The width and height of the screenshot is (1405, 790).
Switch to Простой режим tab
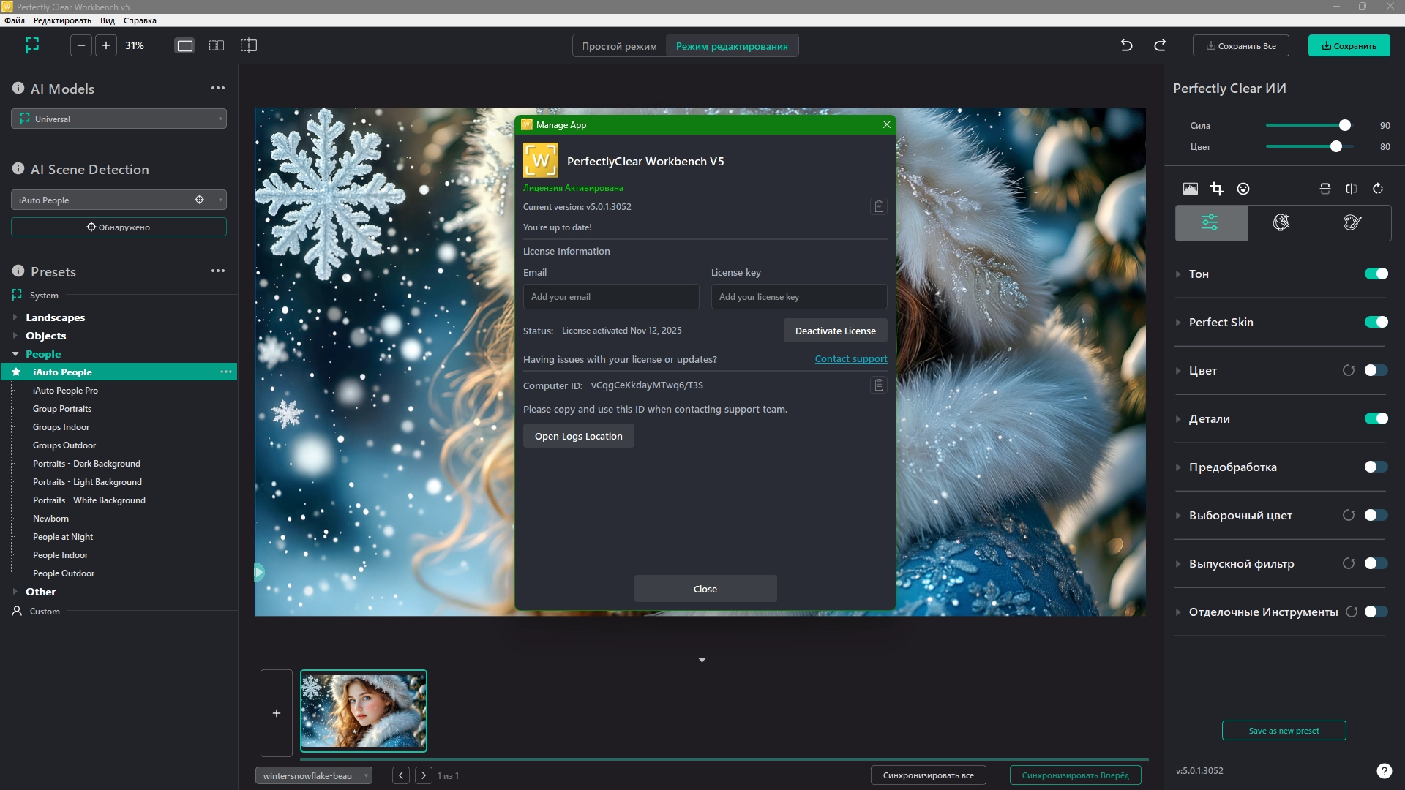pos(619,46)
